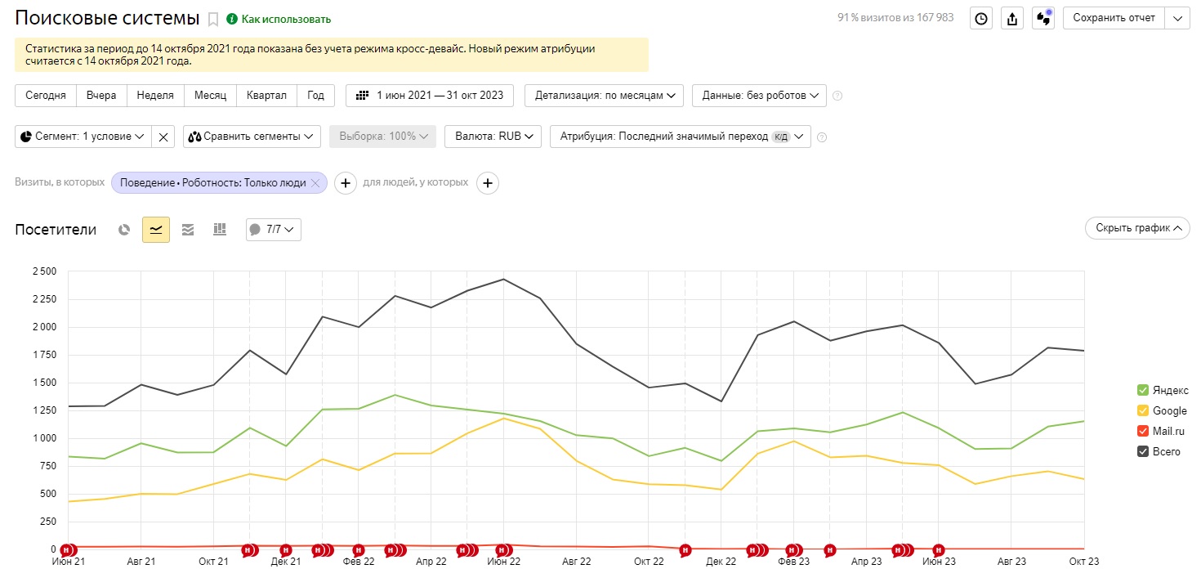Click the annotation marker at Июн 21
1201x578 pixels.
point(69,550)
